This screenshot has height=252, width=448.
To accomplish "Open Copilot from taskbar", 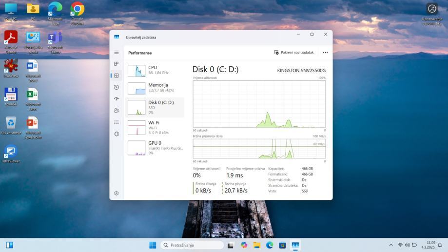I will 244,245.
